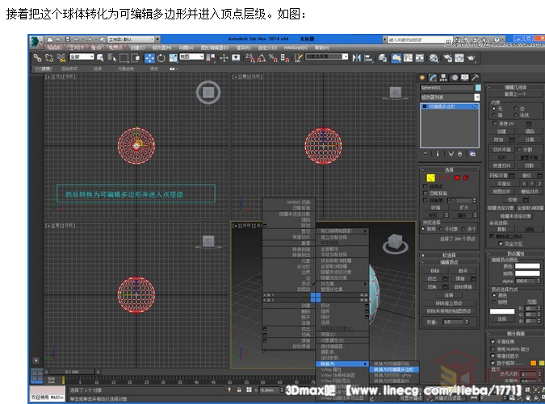Open the Hierarchy command panel tab
This screenshot has height=404, width=545.
(x=443, y=77)
